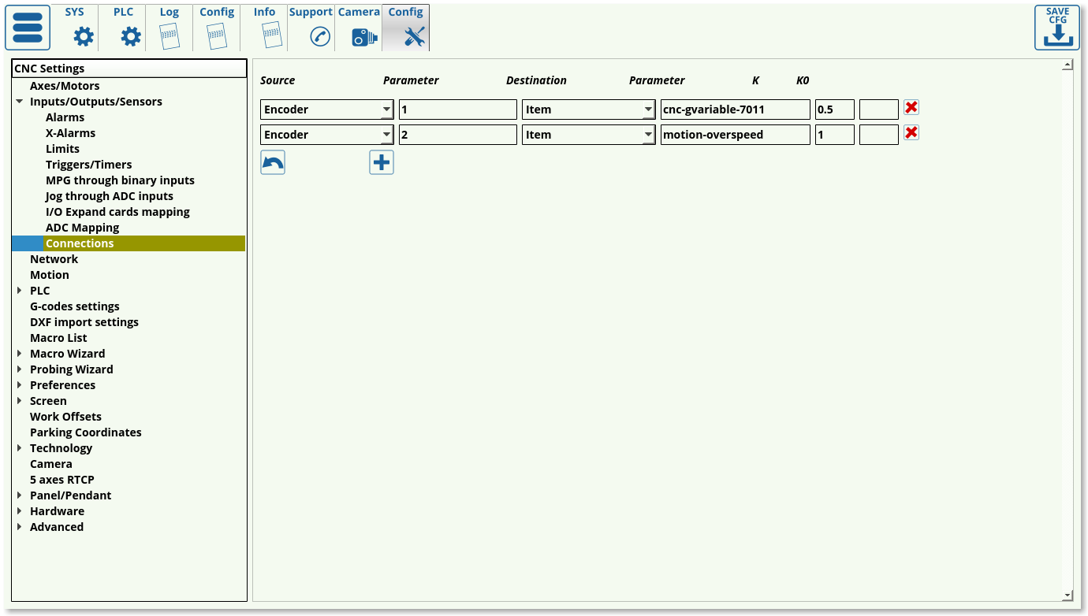
Task: Delete the cnc-gvariable-7011 connection row
Action: (x=911, y=108)
